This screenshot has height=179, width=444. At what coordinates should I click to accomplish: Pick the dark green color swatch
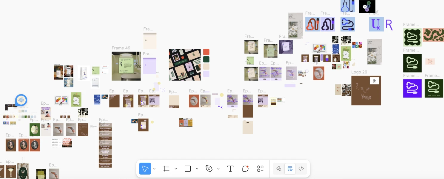click(x=206, y=59)
